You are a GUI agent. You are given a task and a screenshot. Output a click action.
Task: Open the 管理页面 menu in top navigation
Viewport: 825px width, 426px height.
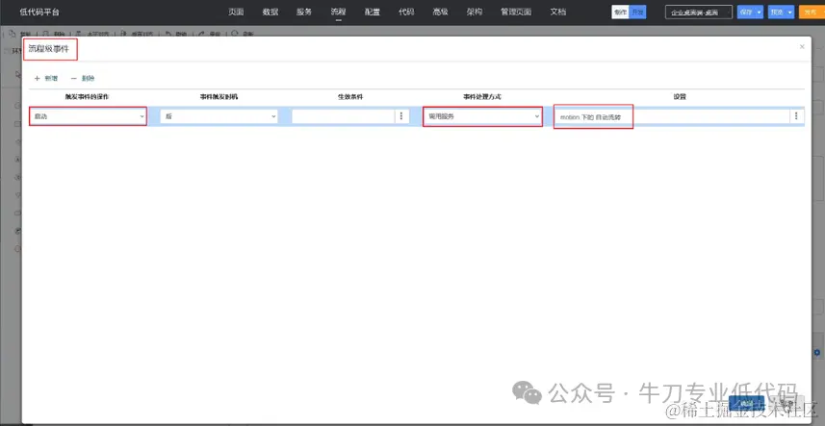(516, 12)
